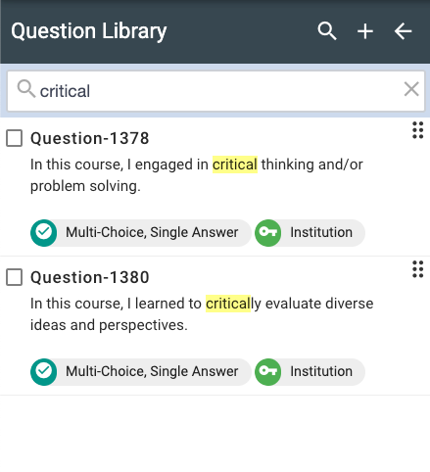Screen dimensions: 430x472
Task: Click teal checkmark icon on Question-1380
Action: click(44, 372)
